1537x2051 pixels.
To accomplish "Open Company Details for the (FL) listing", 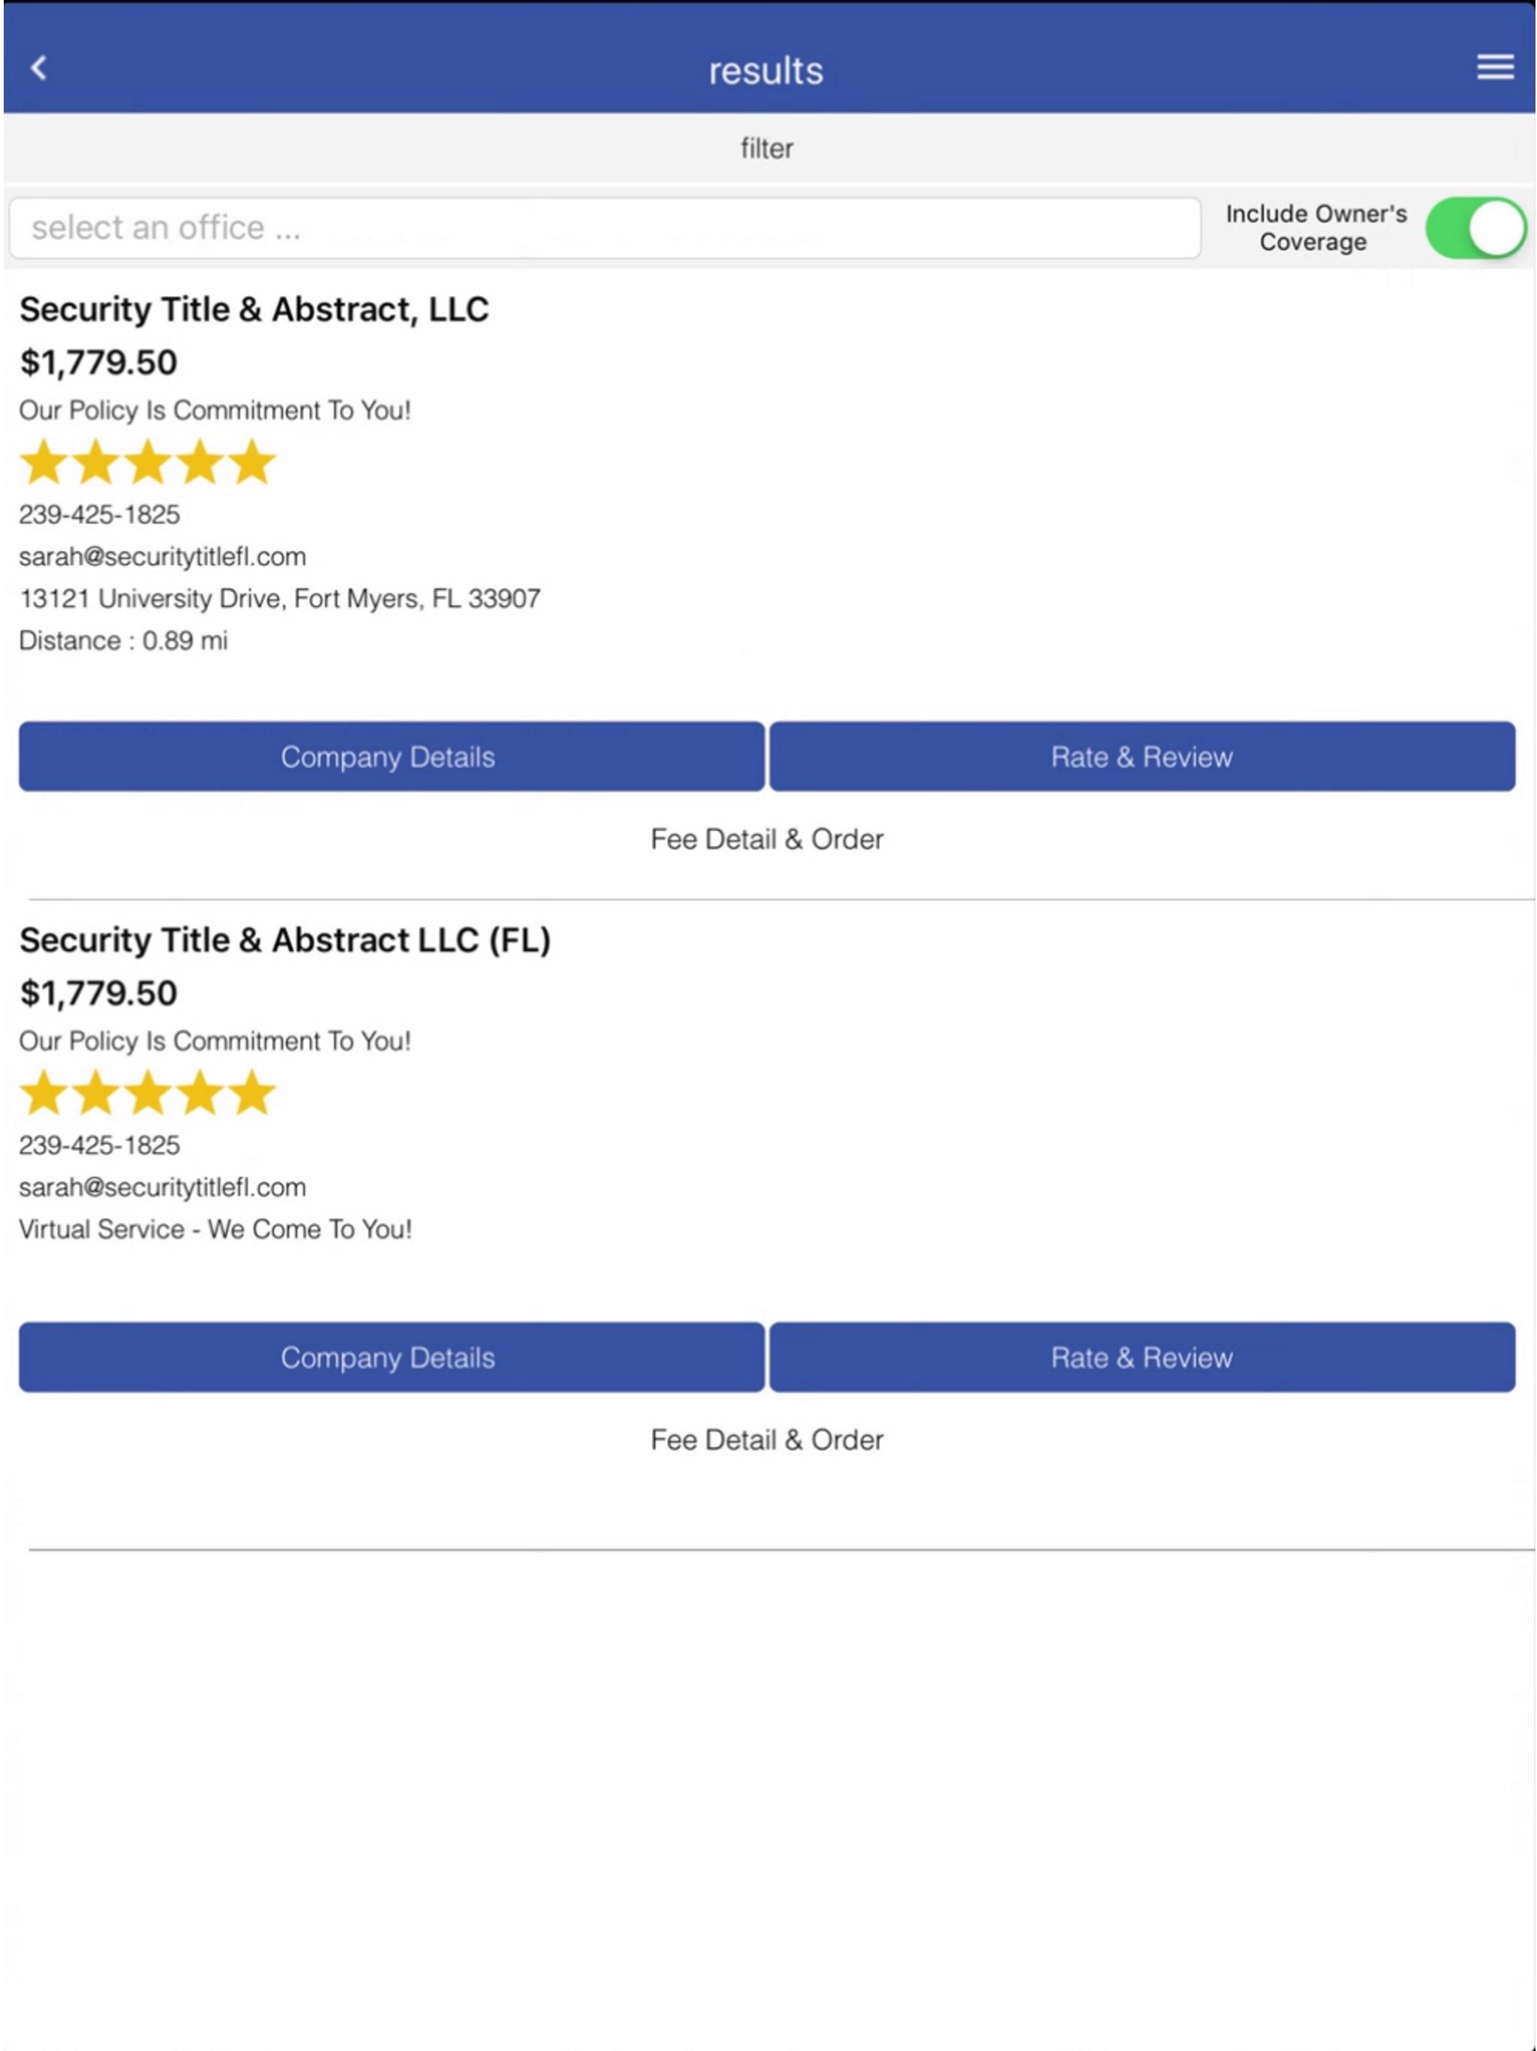I will coord(391,1357).
